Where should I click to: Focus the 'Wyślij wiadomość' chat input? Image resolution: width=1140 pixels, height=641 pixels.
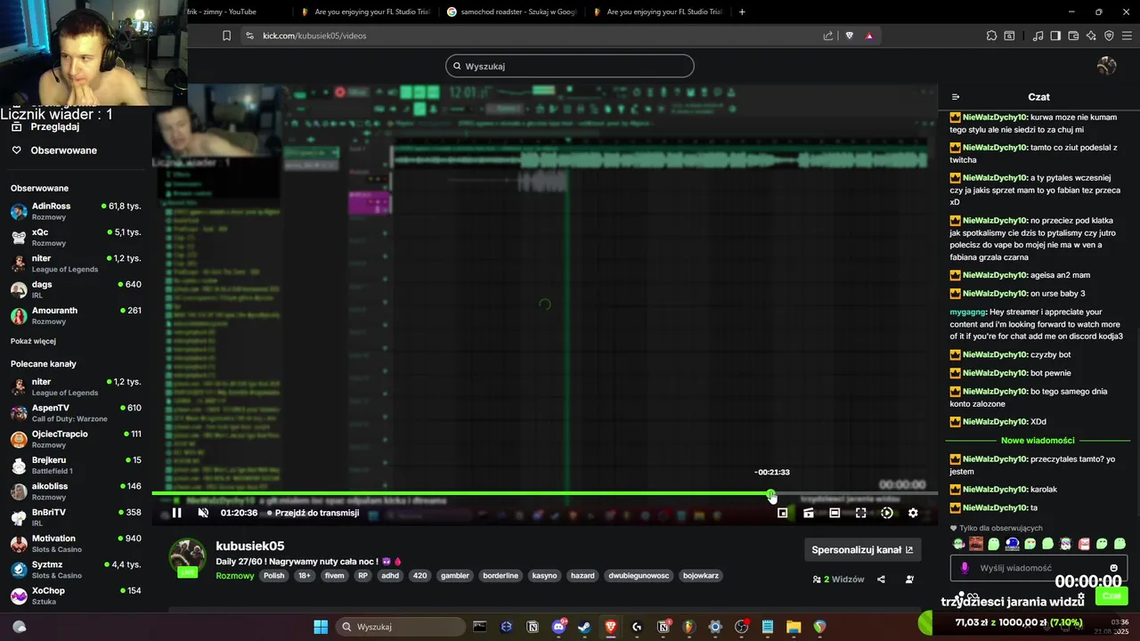coord(1039,568)
